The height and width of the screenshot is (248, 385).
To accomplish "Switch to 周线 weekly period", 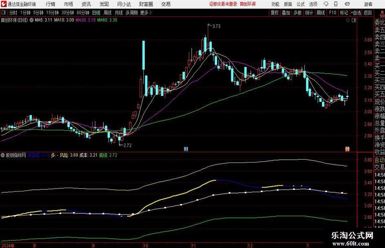I will point(107,13).
